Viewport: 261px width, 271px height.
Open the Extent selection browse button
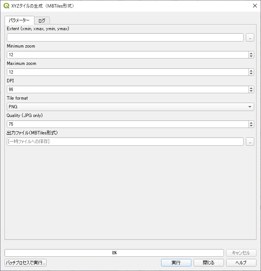pos(250,37)
